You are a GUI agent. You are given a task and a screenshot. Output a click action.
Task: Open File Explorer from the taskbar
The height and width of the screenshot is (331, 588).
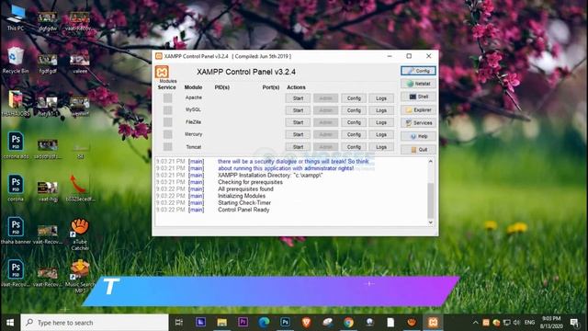tap(222, 323)
